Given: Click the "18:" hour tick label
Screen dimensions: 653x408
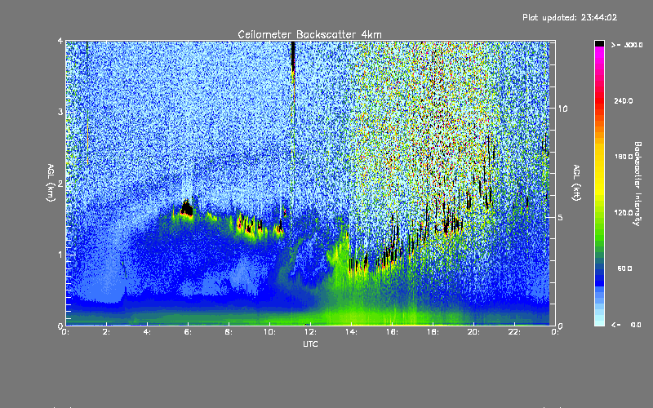Looking at the screenshot, I should coord(433,332).
